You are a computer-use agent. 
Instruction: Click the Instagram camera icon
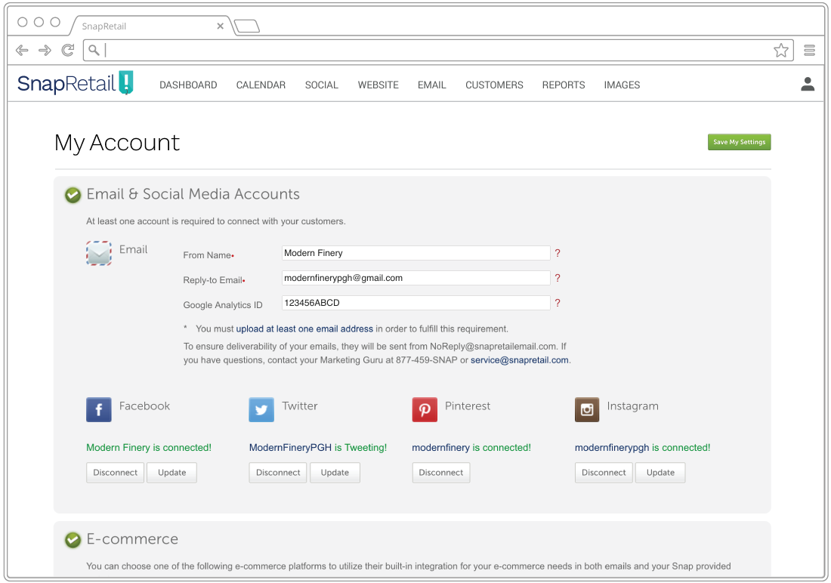(x=587, y=410)
